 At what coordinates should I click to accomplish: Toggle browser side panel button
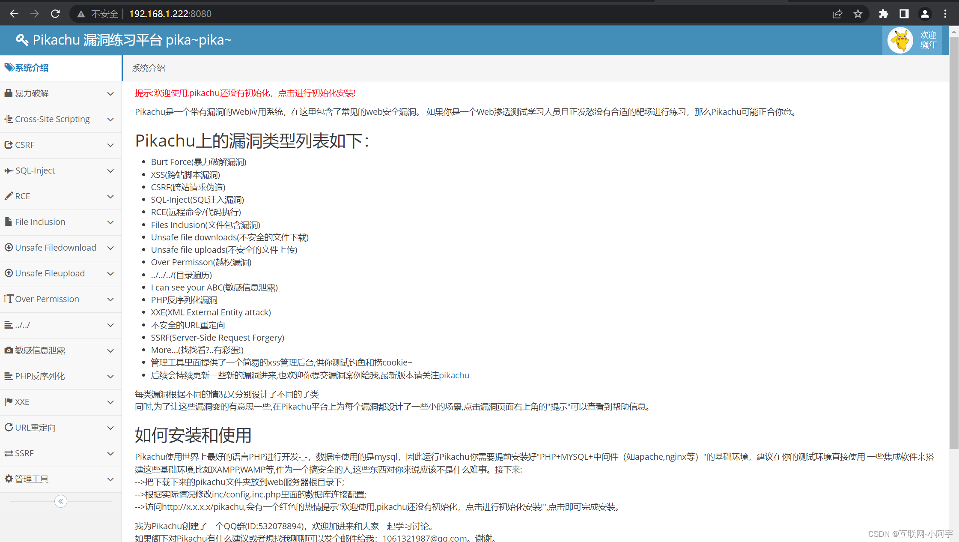click(904, 14)
